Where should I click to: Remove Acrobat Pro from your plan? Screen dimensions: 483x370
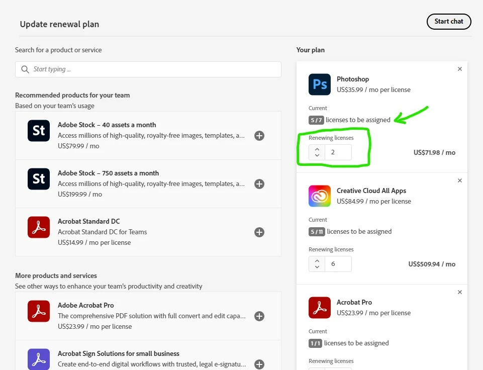[x=459, y=292]
